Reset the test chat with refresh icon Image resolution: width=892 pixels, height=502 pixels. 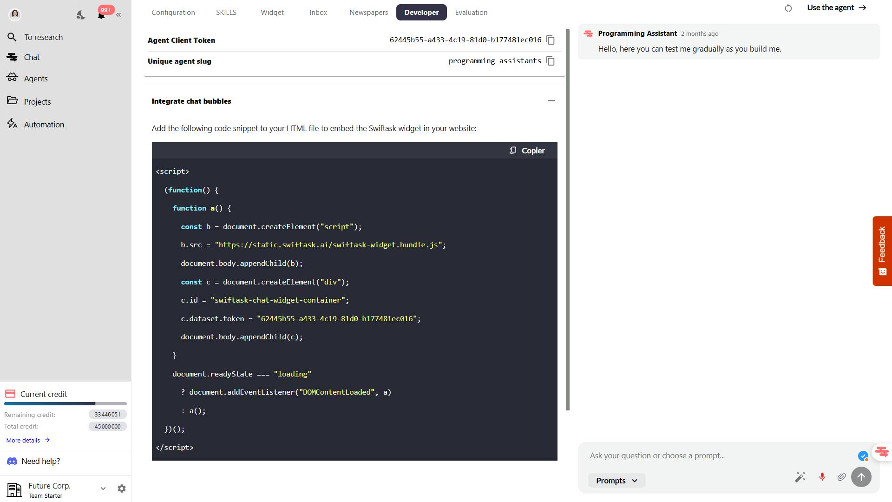(x=788, y=8)
